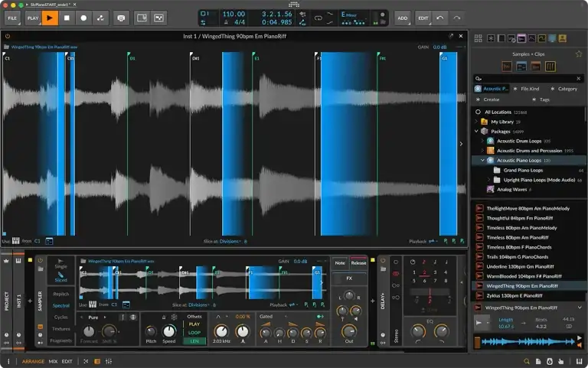Switch to ARRANGE view
588x368 pixels.
click(x=33, y=361)
